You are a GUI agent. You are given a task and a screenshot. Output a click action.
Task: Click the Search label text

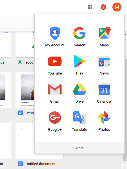click(x=80, y=45)
